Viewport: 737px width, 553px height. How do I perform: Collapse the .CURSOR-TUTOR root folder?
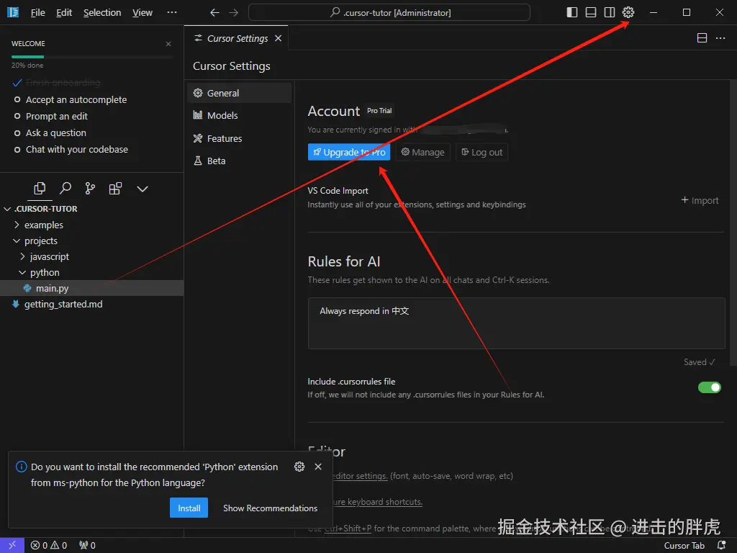(x=91, y=209)
